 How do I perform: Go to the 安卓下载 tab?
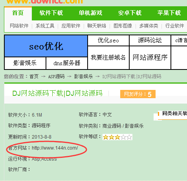click(x=130, y=13)
